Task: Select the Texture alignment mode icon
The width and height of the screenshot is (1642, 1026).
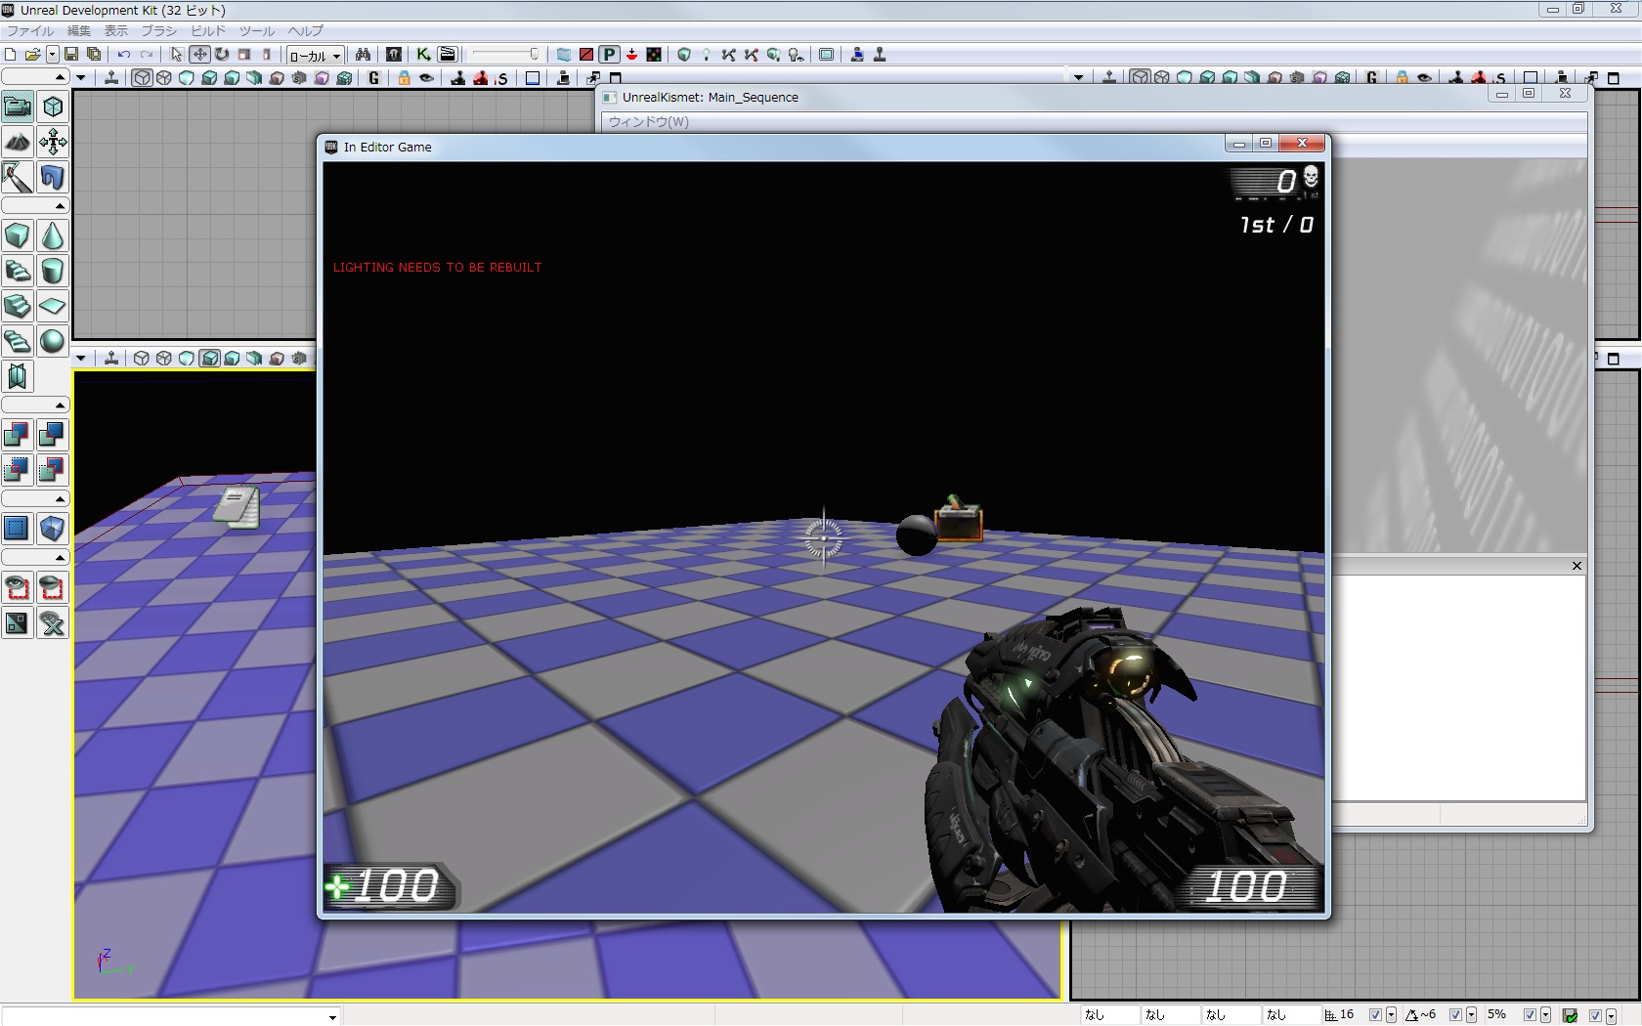Action: [53, 142]
